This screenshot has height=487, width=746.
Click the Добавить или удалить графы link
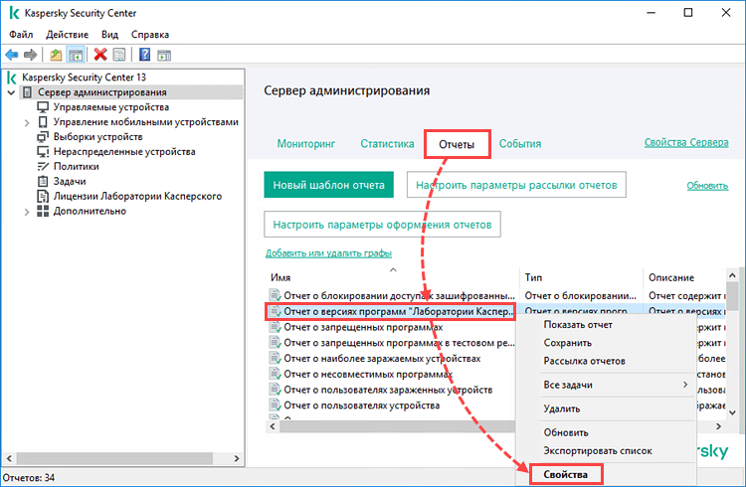(329, 253)
